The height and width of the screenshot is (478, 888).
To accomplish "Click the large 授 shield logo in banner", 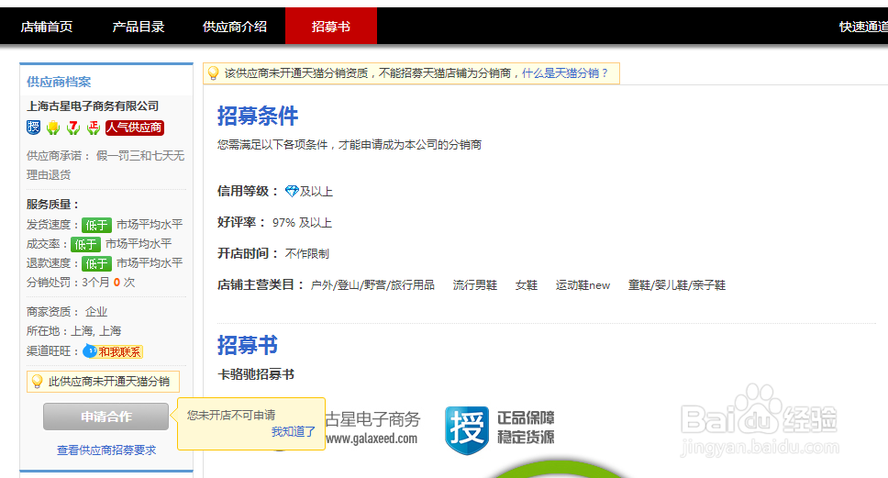I will click(467, 430).
